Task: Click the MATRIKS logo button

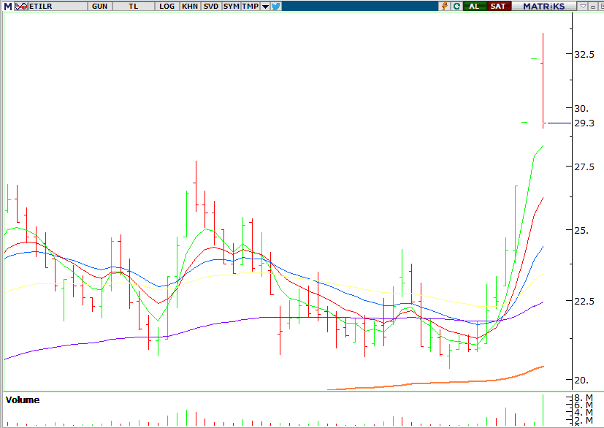Action: tap(544, 6)
